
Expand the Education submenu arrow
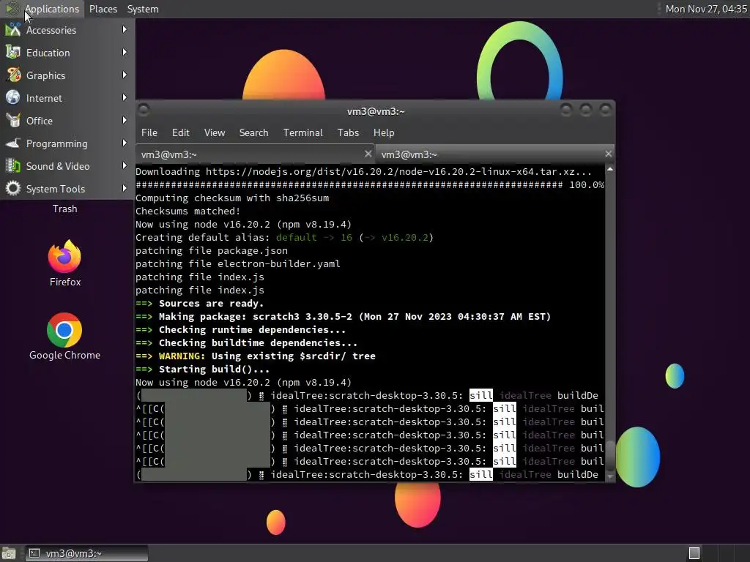[x=125, y=52]
